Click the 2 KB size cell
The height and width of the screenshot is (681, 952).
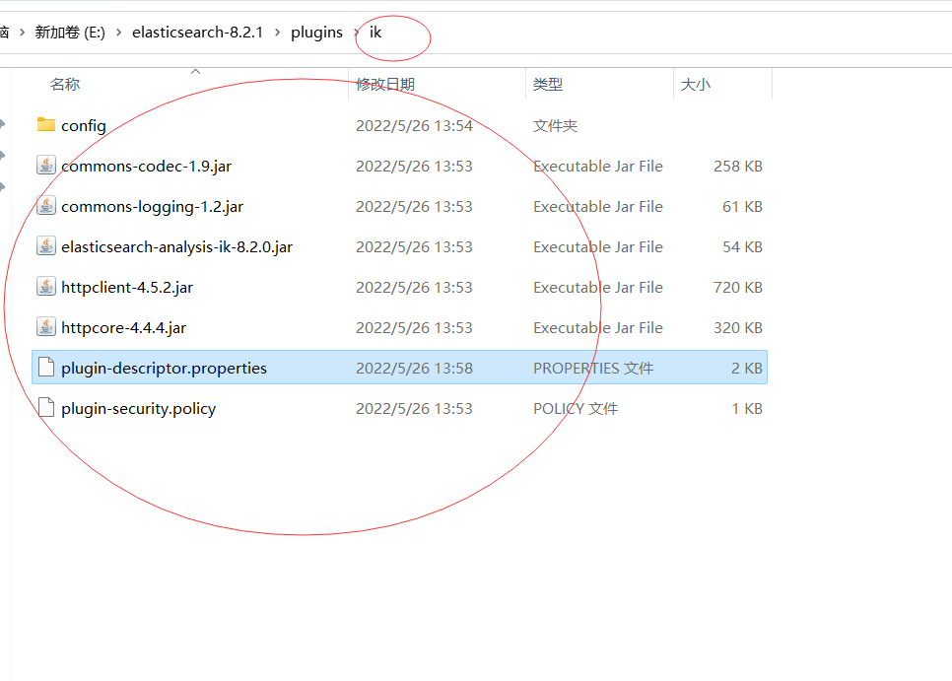click(x=747, y=368)
